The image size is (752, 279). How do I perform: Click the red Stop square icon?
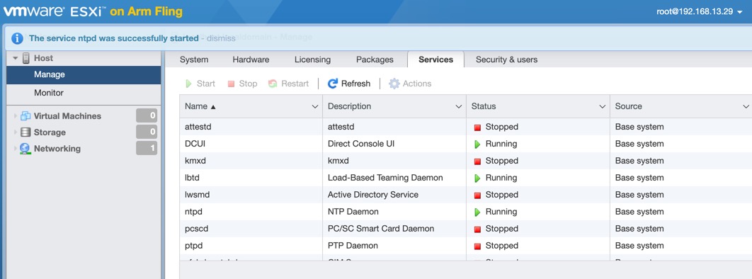point(231,84)
